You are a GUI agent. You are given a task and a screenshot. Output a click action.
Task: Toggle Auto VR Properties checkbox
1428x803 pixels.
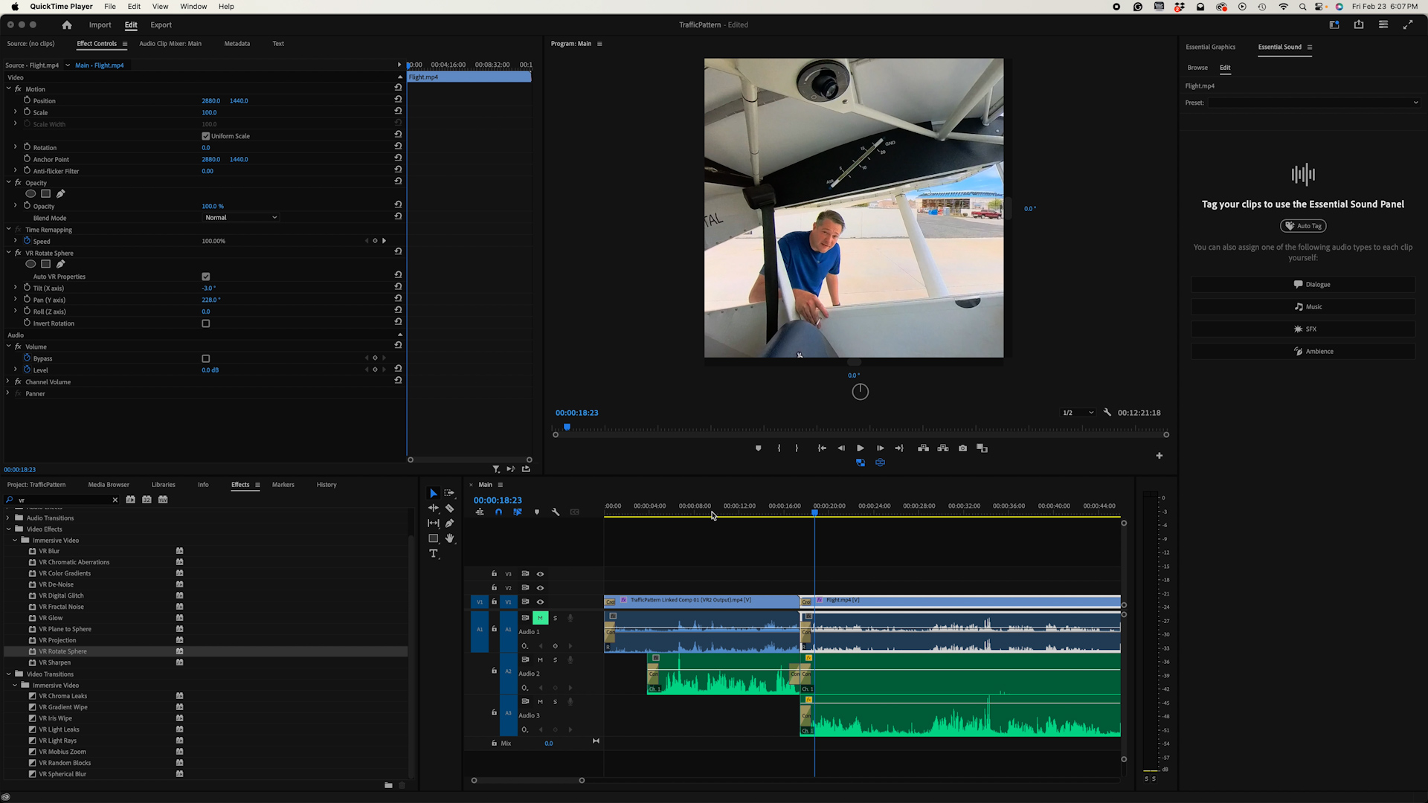point(206,277)
